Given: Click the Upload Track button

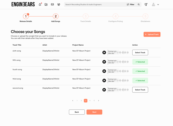Looking at the screenshot, I should [x=152, y=34].
